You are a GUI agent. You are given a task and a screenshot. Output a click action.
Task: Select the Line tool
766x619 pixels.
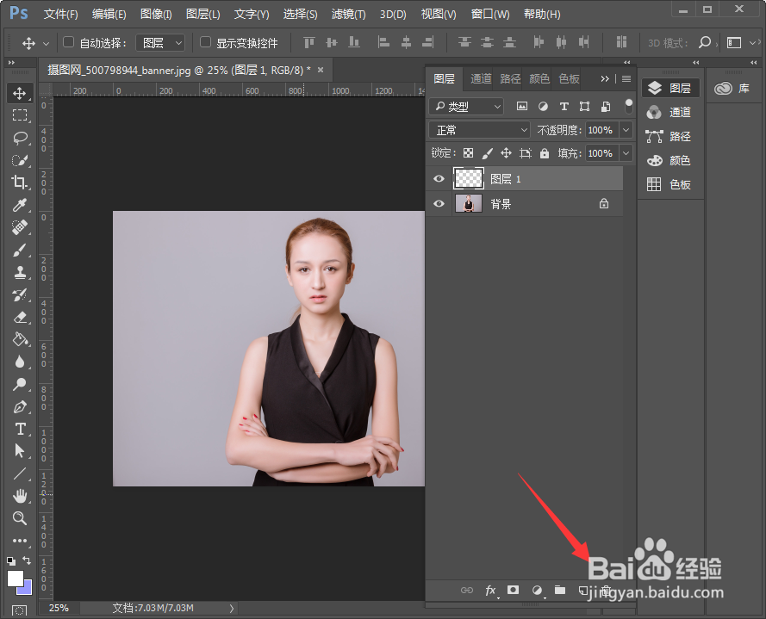(20, 474)
